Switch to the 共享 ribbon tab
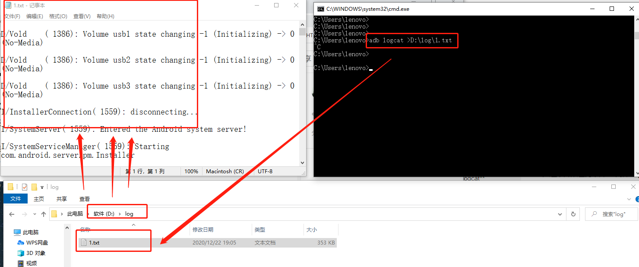Viewport: 639px width, 267px height. 62,199
